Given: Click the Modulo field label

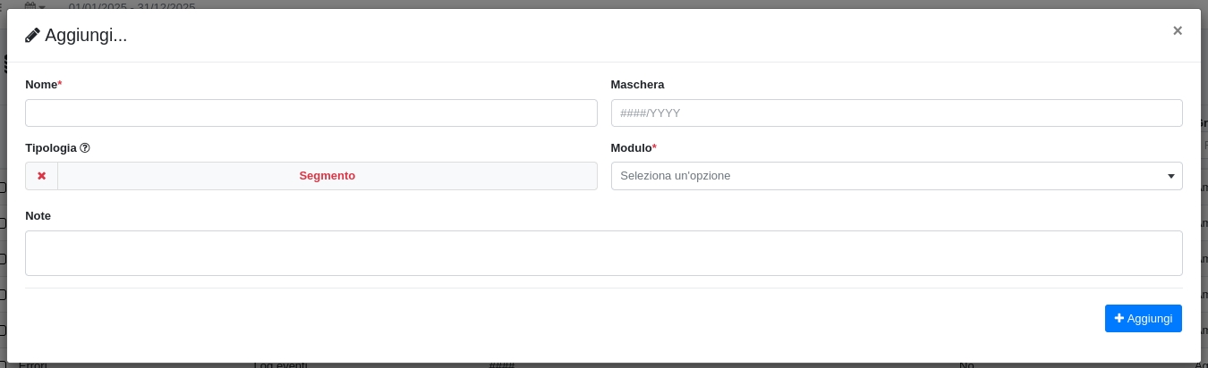Looking at the screenshot, I should coord(631,148).
